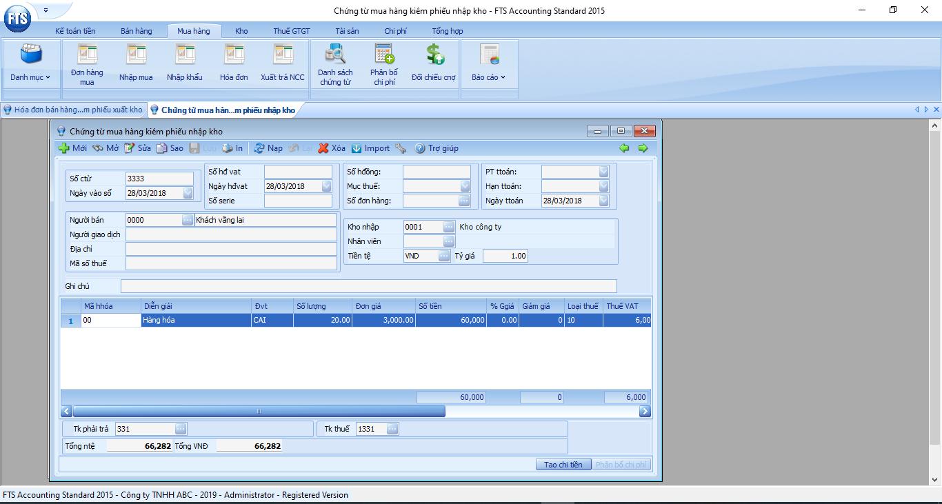This screenshot has width=942, height=504.
Task: Open the Danh mục catalog icon
Action: (30, 63)
